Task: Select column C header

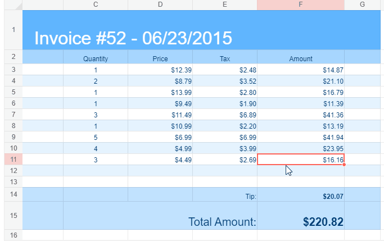Action: 96,4
